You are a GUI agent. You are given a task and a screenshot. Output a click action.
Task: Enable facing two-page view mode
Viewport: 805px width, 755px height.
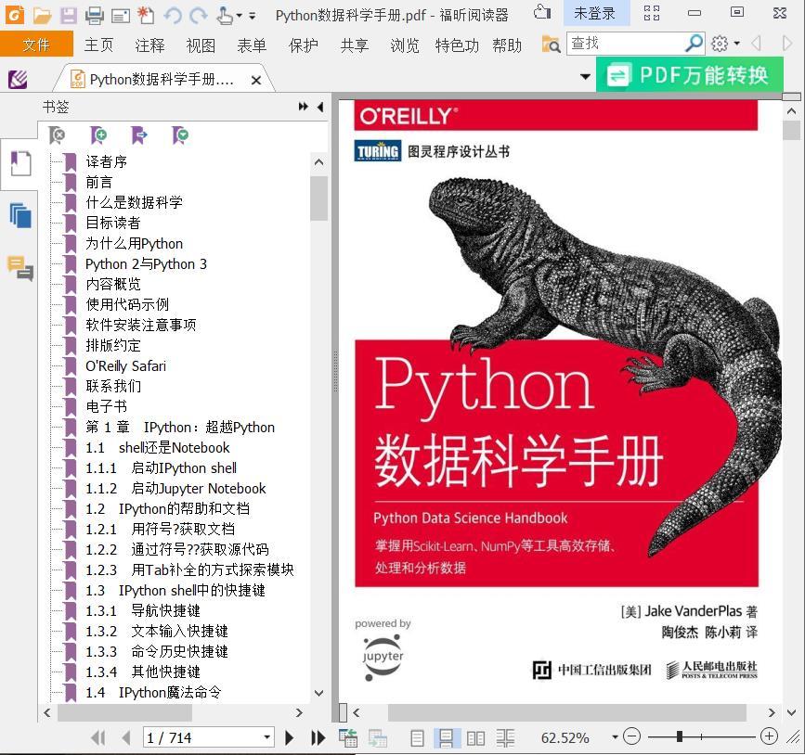coord(475,738)
